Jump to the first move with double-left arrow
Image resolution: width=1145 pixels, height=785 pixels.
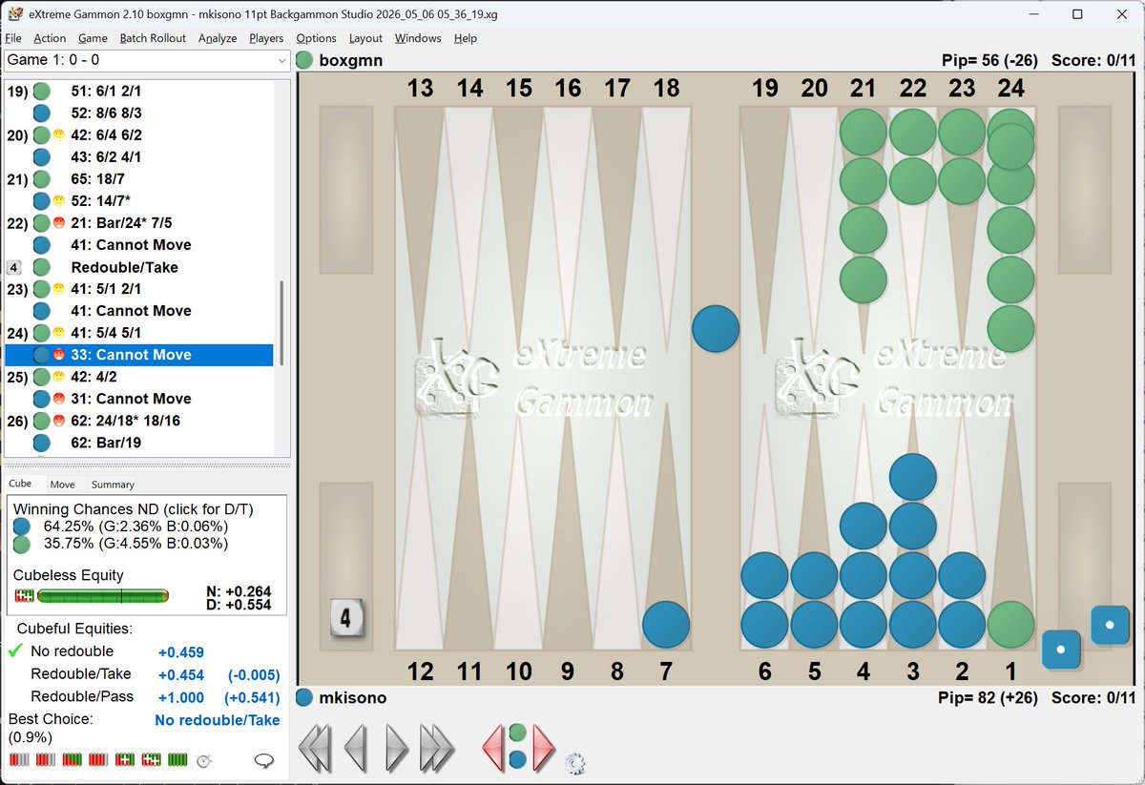316,748
